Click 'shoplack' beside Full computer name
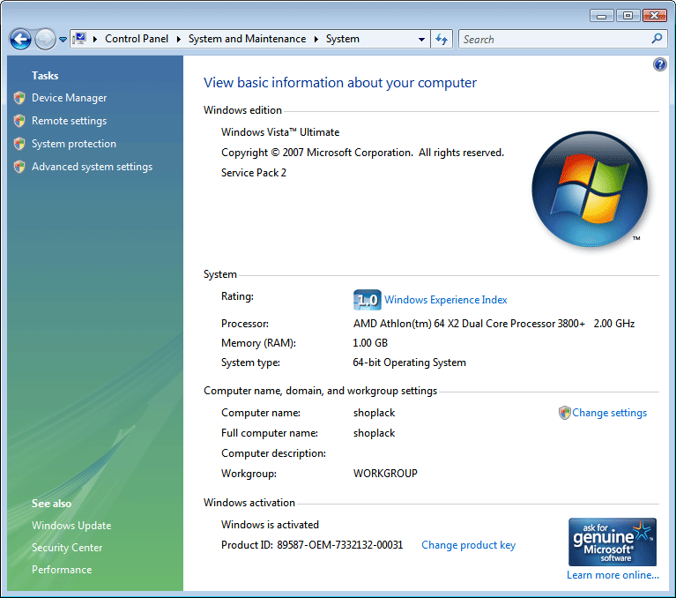 374,433
